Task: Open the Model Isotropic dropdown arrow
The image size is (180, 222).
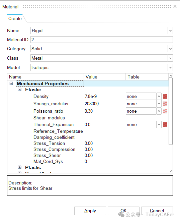Action: coord(170,67)
